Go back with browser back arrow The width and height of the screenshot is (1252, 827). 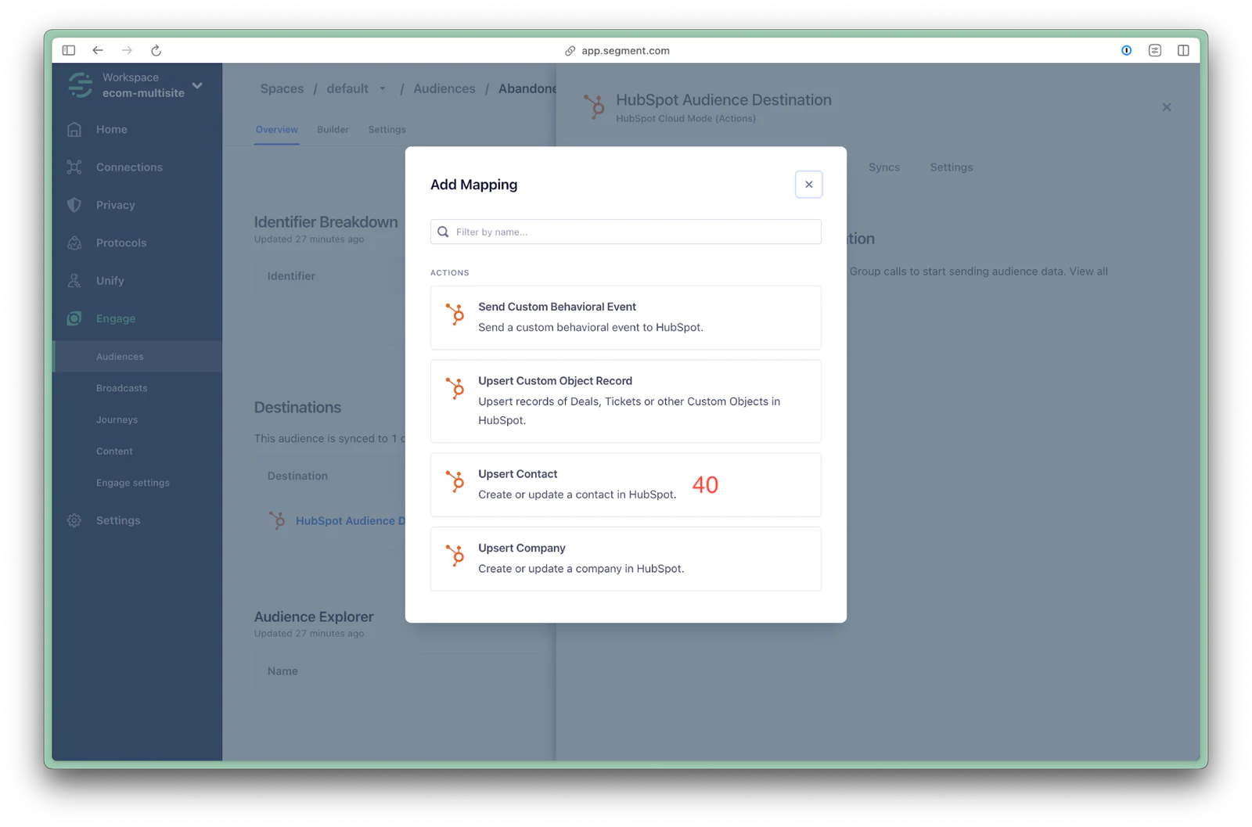[x=98, y=51]
